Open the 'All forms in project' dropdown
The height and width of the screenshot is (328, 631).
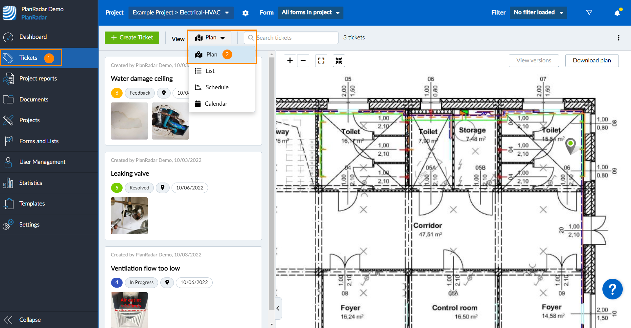click(310, 12)
